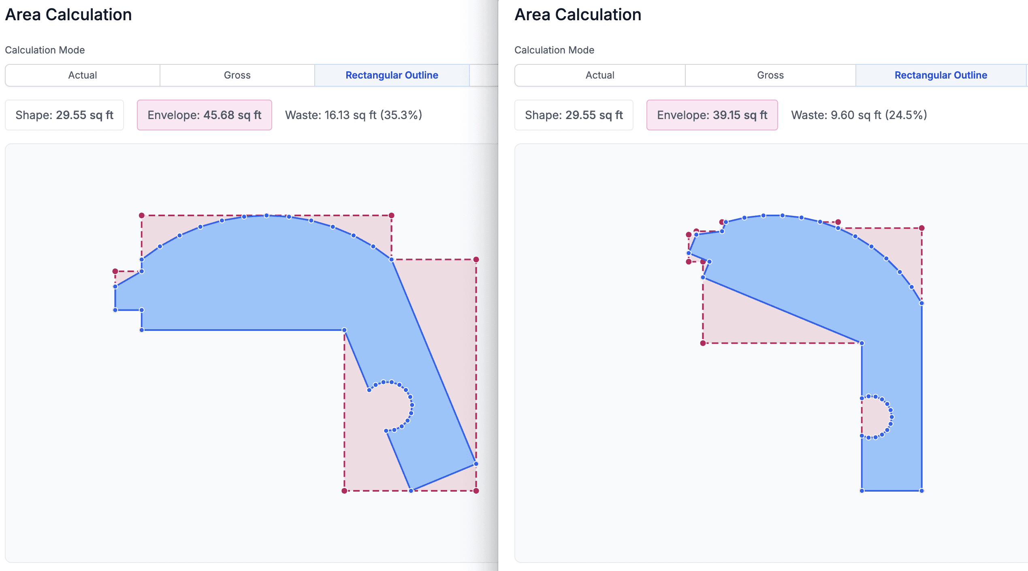Click right panel Calculation Mode label
This screenshot has width=1028, height=571.
point(554,50)
